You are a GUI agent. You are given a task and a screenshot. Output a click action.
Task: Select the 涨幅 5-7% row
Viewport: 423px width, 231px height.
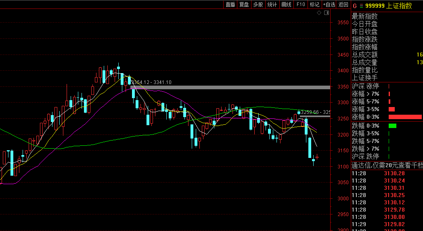point(387,101)
